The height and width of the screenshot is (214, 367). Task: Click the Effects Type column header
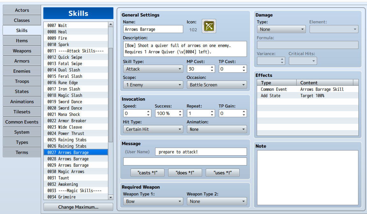pyautogui.click(x=277, y=83)
